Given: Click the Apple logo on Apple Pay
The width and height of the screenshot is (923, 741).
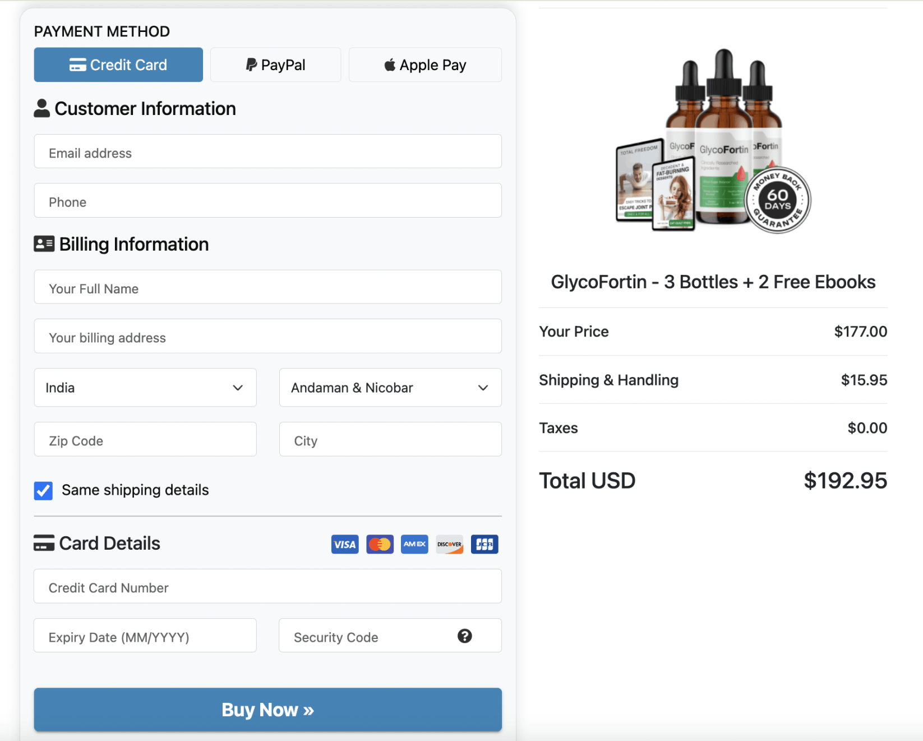Looking at the screenshot, I should pos(389,64).
